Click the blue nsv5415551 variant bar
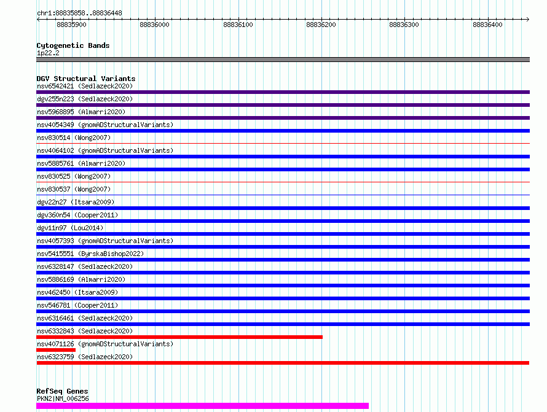 [283, 260]
